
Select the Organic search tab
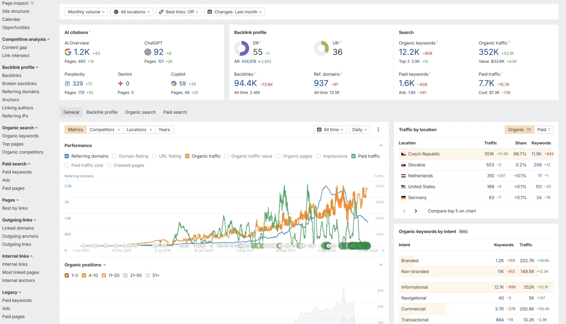tap(140, 112)
